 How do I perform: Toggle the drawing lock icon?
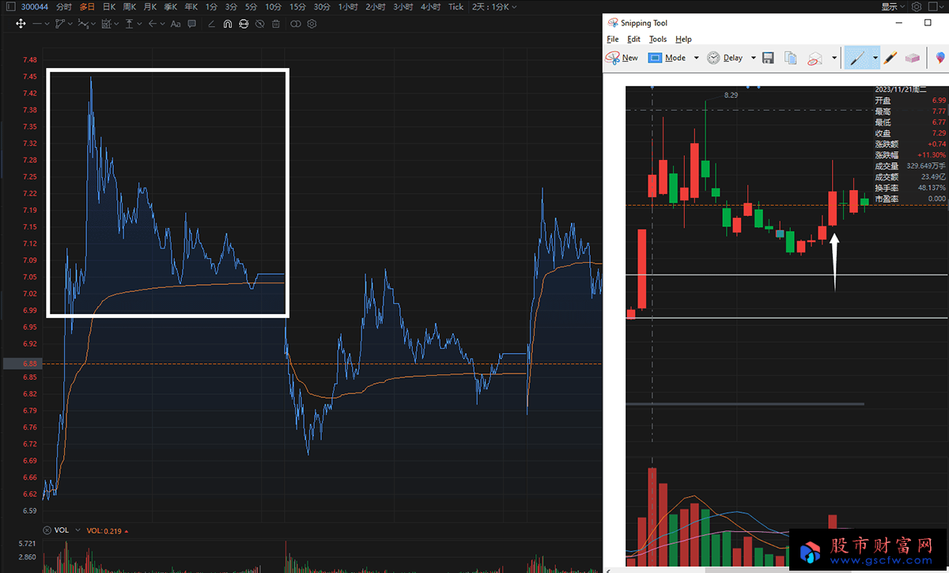[x=244, y=24]
